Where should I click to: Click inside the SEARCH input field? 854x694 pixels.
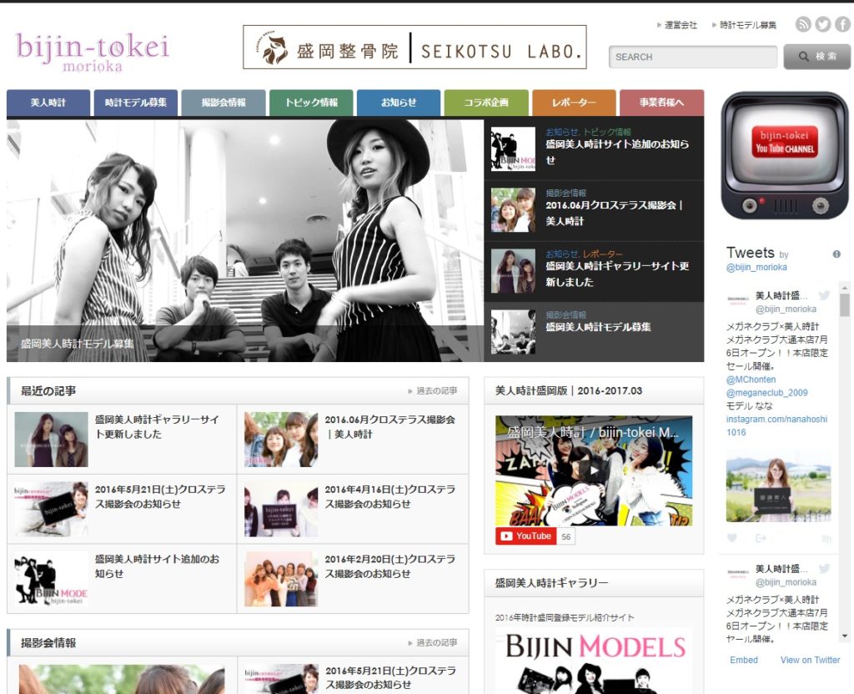pyautogui.click(x=691, y=56)
